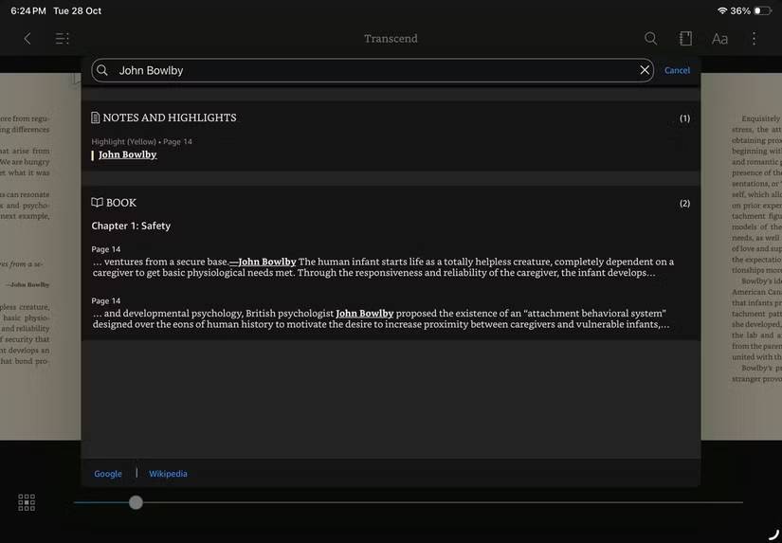Focus the John Bowlby search field
Screen dimensions: 782x543
pyautogui.click(x=373, y=70)
